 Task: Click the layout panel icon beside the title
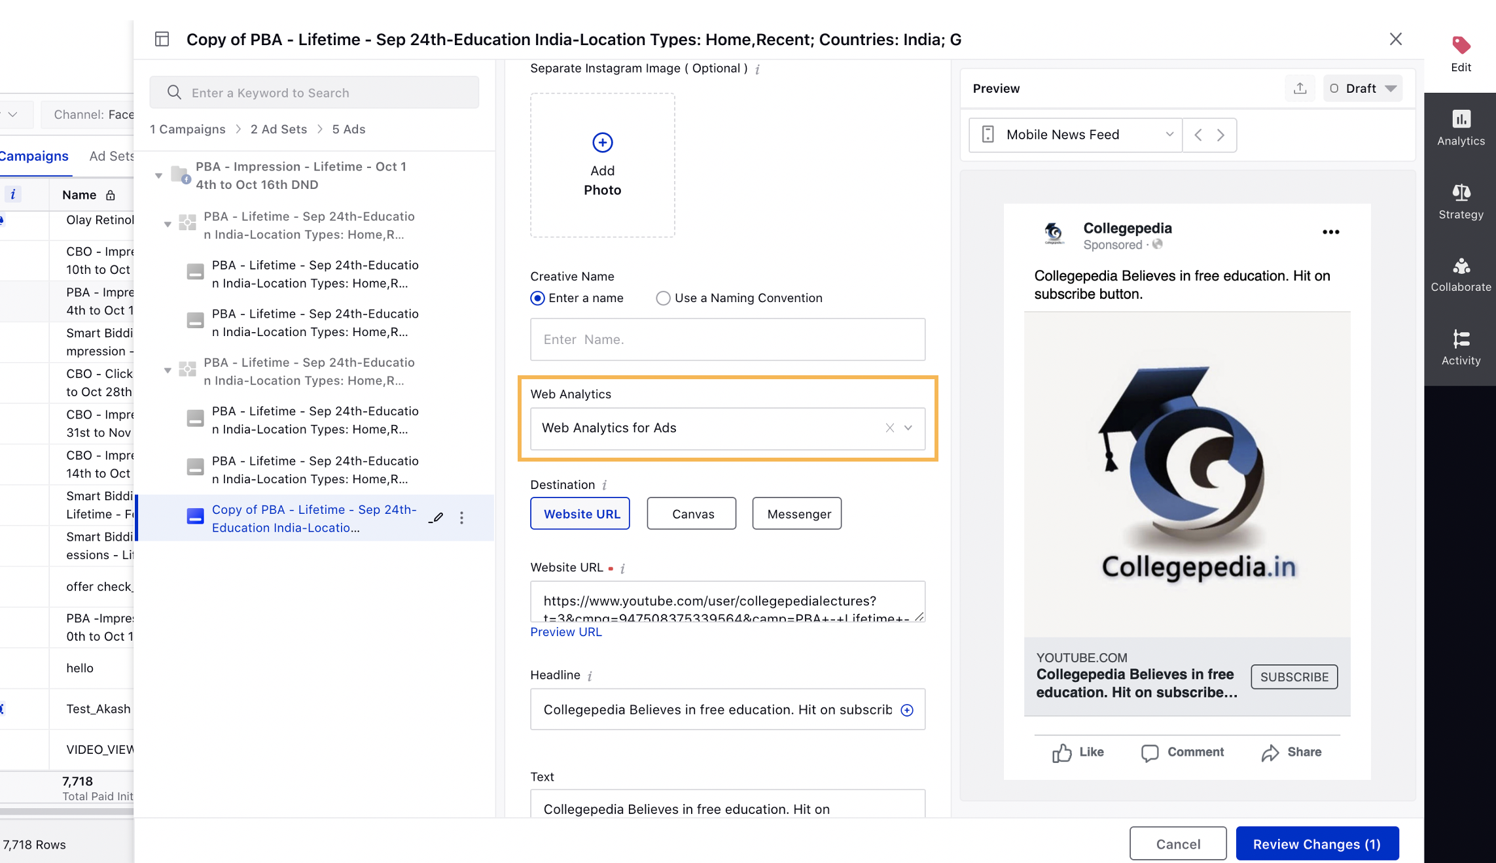pos(162,39)
